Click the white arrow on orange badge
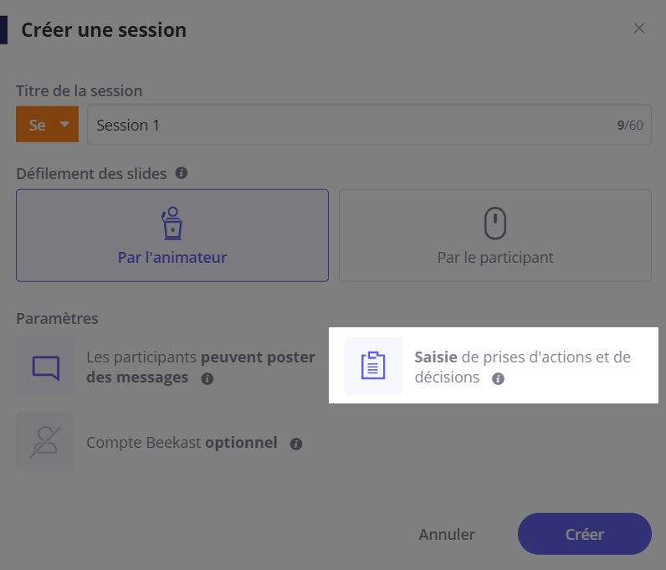666x570 pixels. click(64, 125)
